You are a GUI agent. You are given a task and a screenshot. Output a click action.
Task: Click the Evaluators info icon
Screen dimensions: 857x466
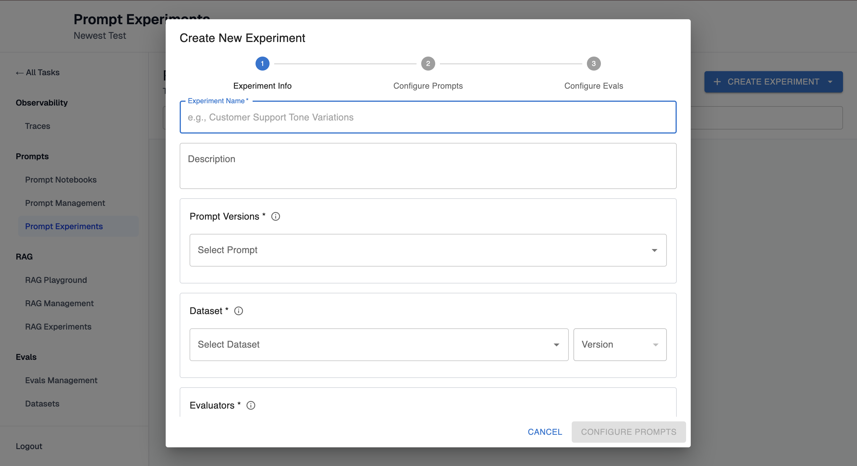point(251,405)
